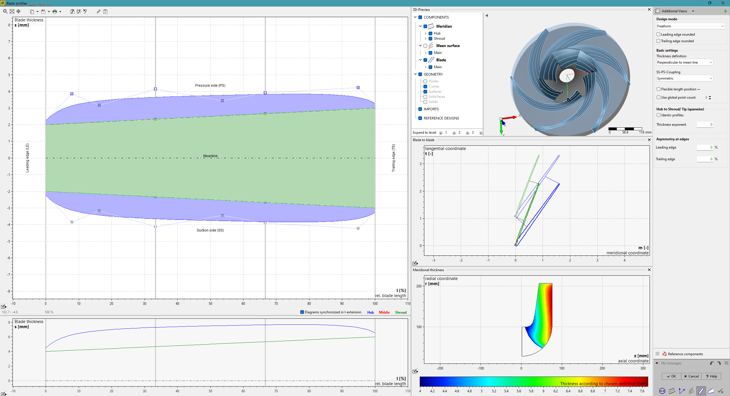This screenshot has height=396, width=730.
Task: Open Additional Views dropdown menu
Action: (693, 11)
